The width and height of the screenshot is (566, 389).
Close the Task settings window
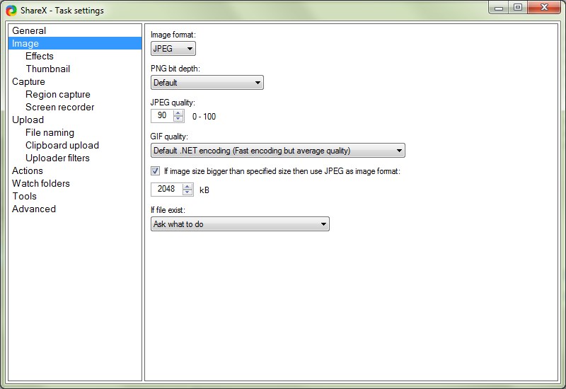tap(544, 7)
